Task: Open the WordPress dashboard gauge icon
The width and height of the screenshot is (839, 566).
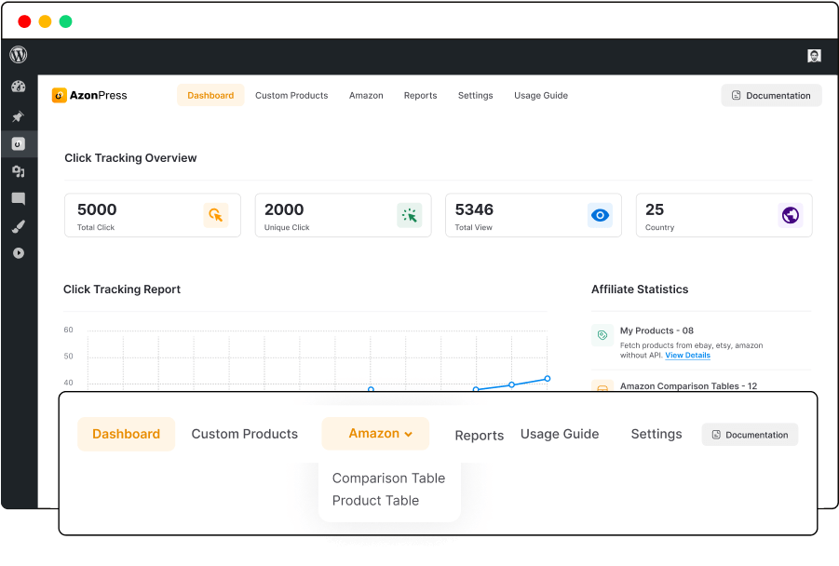Action: (x=19, y=87)
